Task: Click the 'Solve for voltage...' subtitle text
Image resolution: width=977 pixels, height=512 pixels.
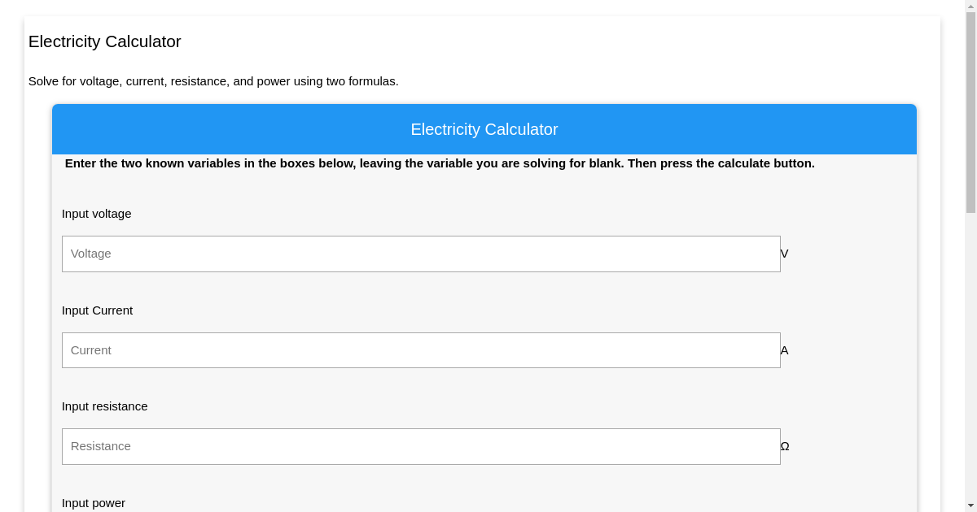Action: click(213, 81)
